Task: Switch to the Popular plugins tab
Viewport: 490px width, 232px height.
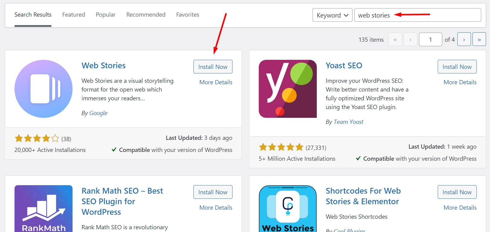Action: [x=105, y=14]
